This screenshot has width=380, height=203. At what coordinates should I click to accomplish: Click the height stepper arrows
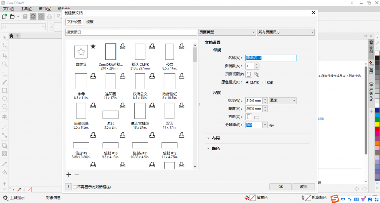[265, 109]
